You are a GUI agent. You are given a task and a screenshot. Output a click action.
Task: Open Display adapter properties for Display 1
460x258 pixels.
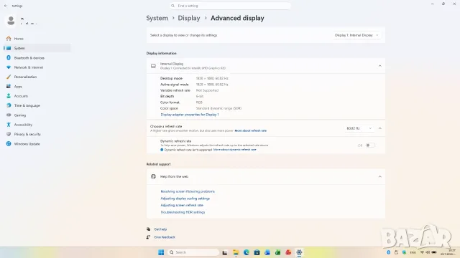(190, 115)
